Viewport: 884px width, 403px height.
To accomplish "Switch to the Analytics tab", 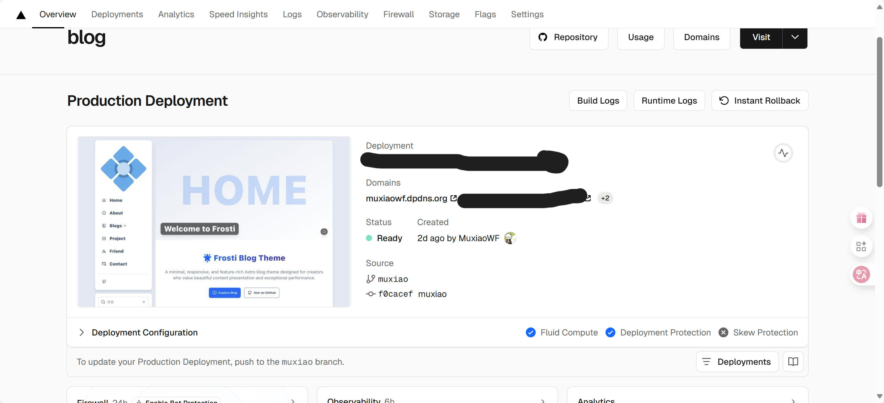I will (176, 14).
